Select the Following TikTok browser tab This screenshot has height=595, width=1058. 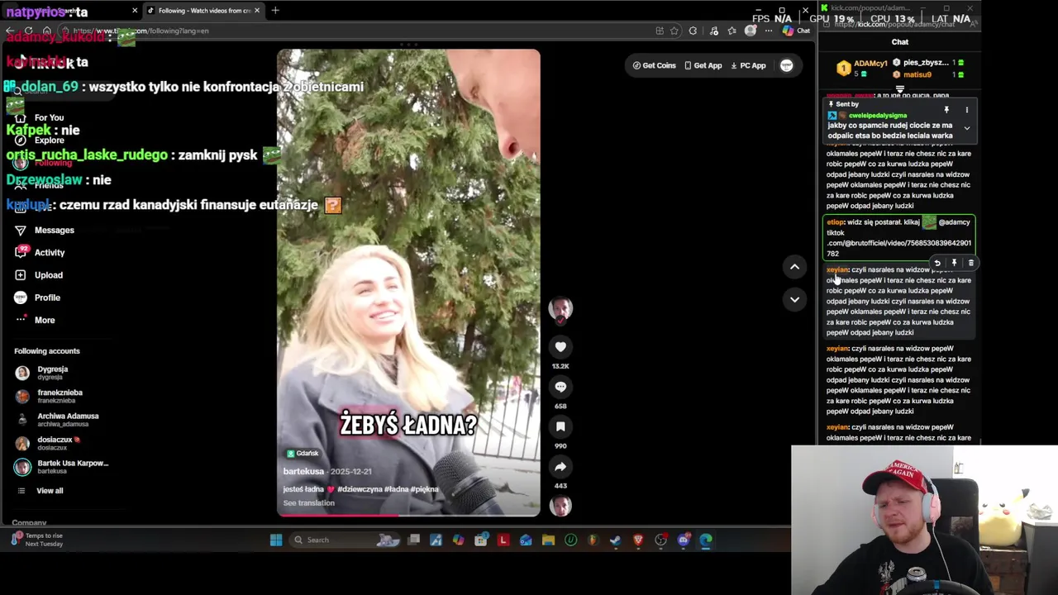[x=203, y=11]
